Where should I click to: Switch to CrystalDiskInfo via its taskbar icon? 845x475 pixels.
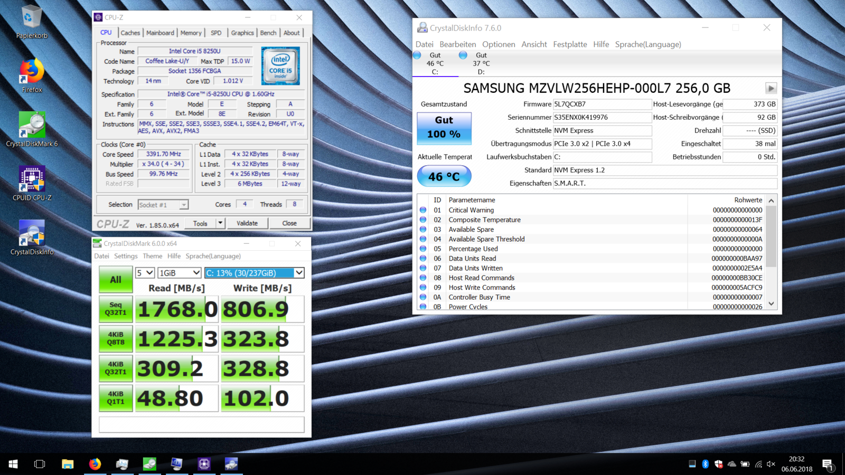tap(231, 464)
